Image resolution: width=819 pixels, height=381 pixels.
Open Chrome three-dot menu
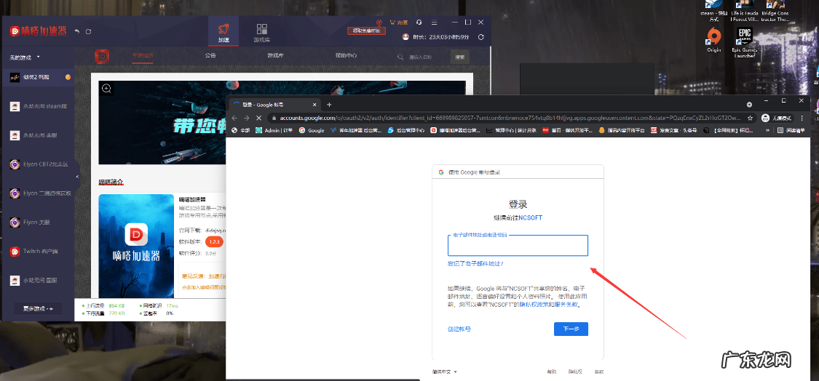pyautogui.click(x=802, y=118)
